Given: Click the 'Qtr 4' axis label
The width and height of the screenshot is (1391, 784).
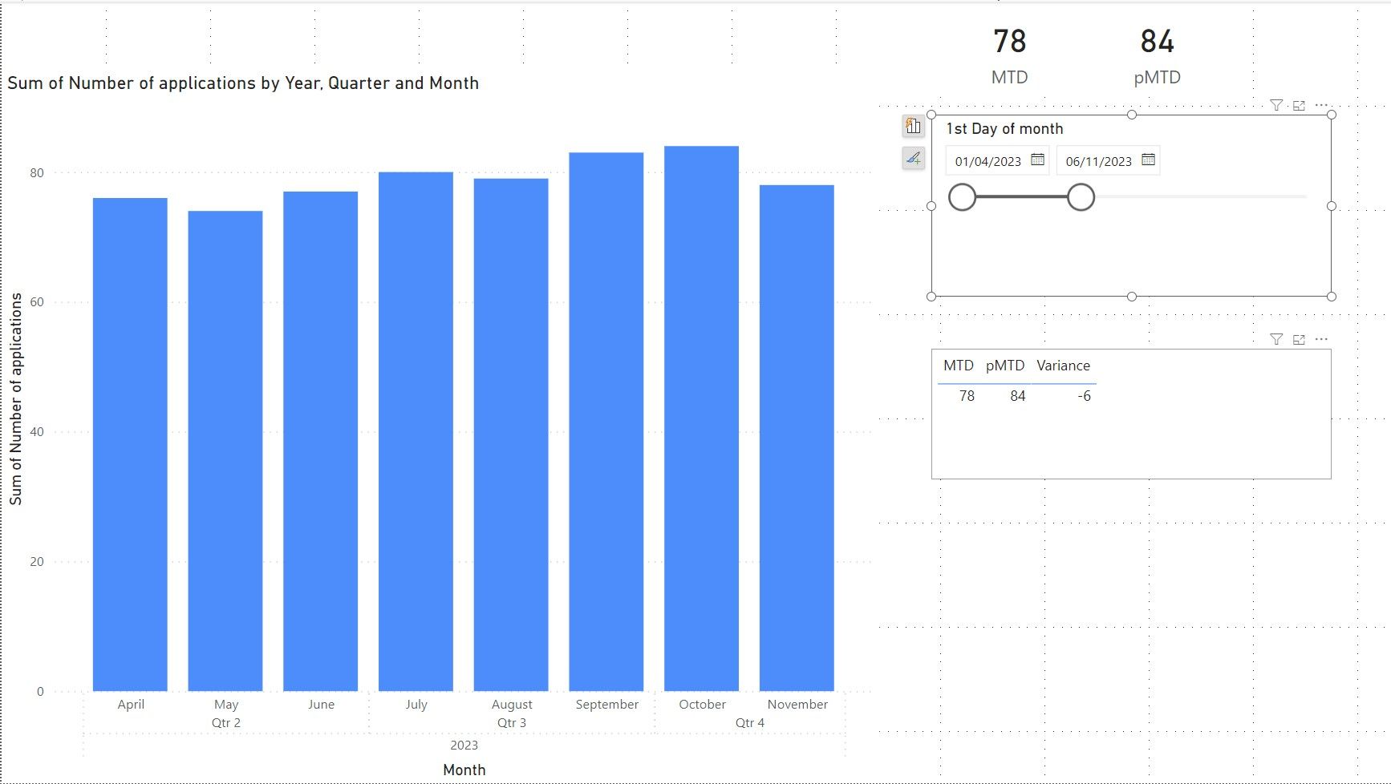Looking at the screenshot, I should click(x=749, y=722).
